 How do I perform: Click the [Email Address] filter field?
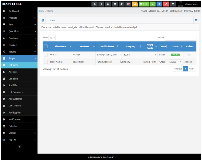tap(107, 62)
